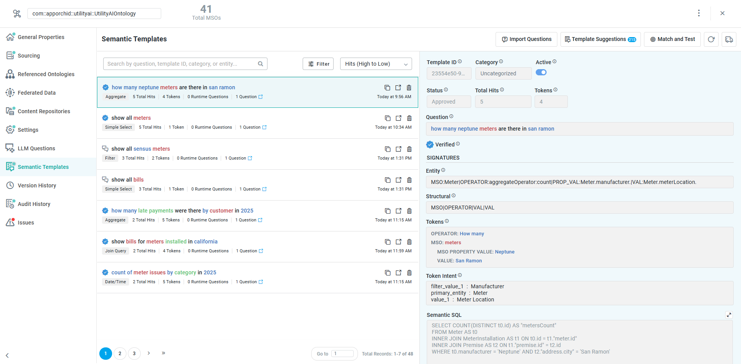The width and height of the screenshot is (741, 364).
Task: Click the Go to page number field
Action: (342, 354)
